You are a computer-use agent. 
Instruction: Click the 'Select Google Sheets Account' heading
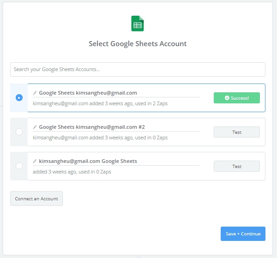pos(138,44)
